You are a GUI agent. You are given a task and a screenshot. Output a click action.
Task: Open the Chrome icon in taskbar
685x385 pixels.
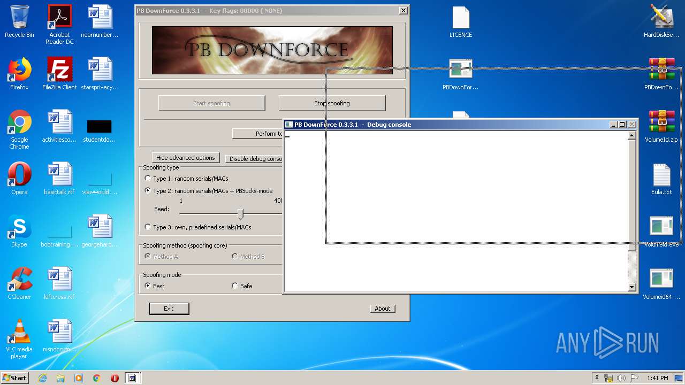[x=97, y=378]
